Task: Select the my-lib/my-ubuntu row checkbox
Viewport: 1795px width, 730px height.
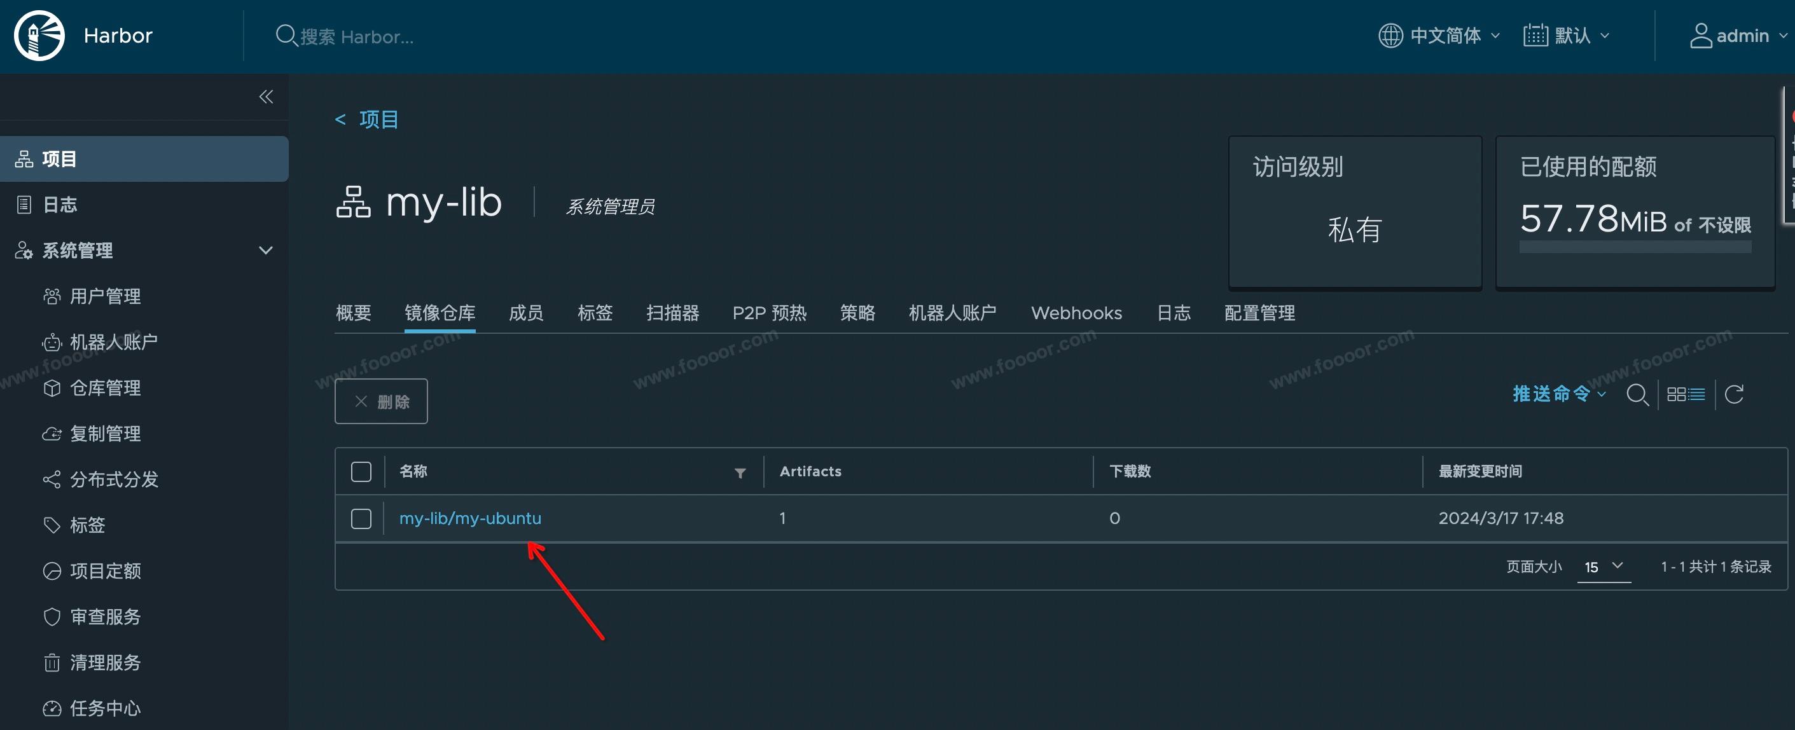Action: pos(361,519)
